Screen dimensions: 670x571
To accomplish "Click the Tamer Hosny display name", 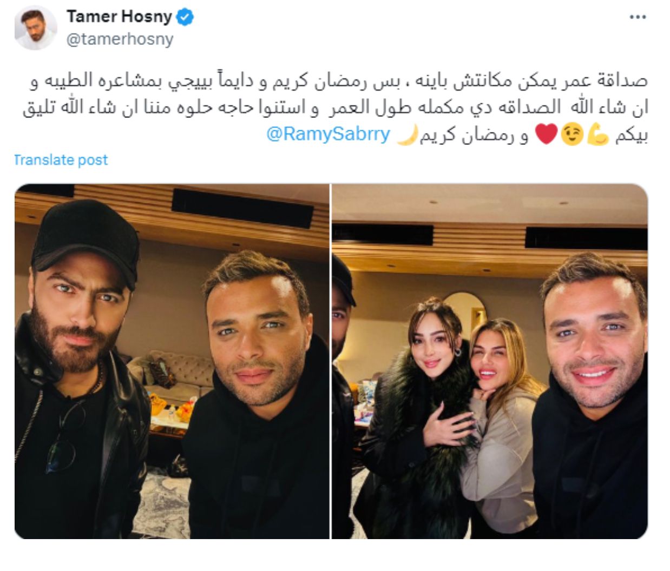I will tap(119, 17).
